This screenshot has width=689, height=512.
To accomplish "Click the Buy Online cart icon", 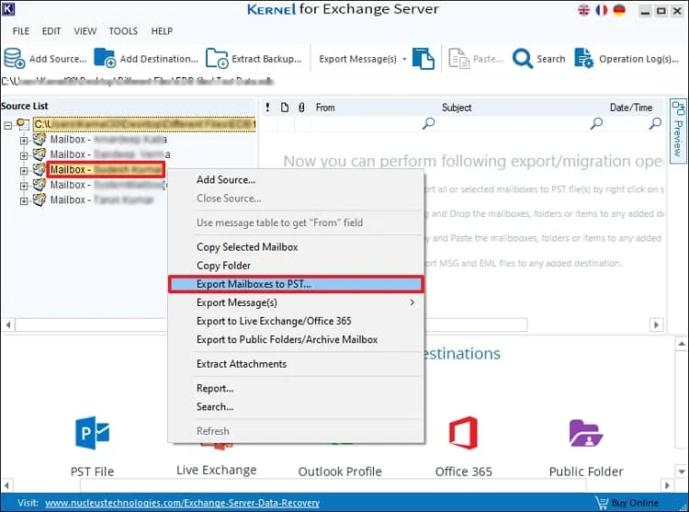I will [601, 502].
